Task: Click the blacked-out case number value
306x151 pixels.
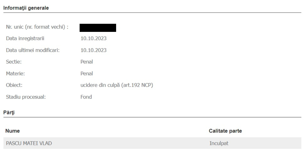Action: coord(98,28)
